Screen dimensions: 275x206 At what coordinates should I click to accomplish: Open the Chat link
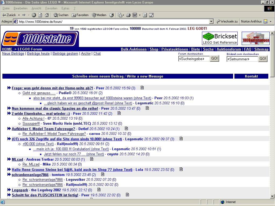[97, 54]
